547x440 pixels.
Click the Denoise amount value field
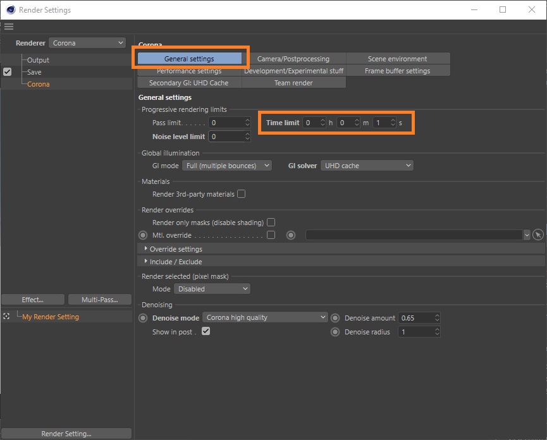click(416, 317)
